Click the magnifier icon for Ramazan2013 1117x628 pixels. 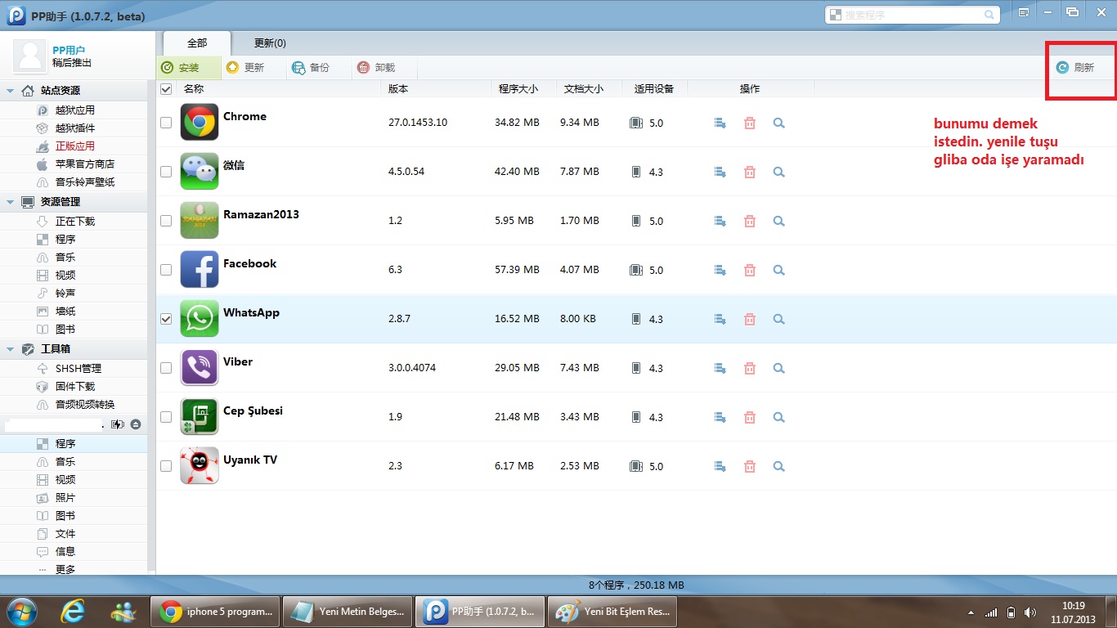point(778,222)
